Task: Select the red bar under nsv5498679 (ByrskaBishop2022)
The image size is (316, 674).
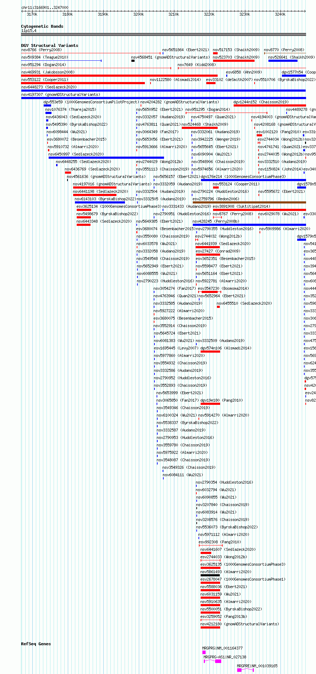Action: pyautogui.click(x=84, y=217)
